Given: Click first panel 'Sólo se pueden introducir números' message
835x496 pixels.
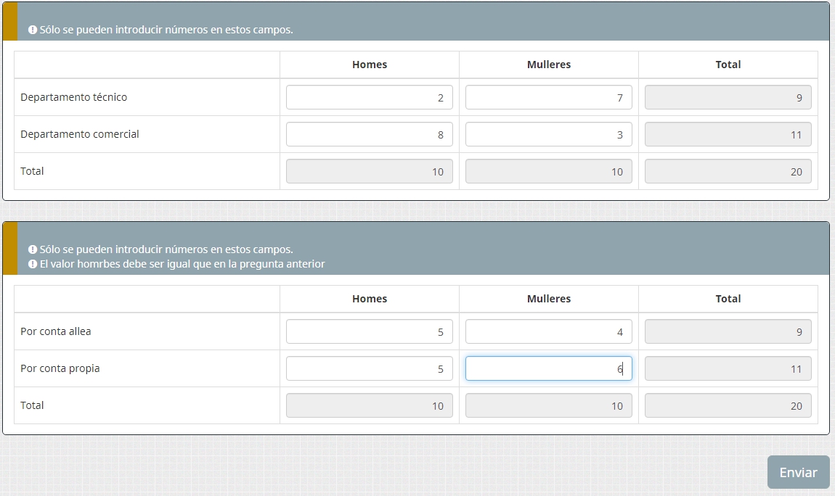Looking at the screenshot, I should tap(166, 30).
